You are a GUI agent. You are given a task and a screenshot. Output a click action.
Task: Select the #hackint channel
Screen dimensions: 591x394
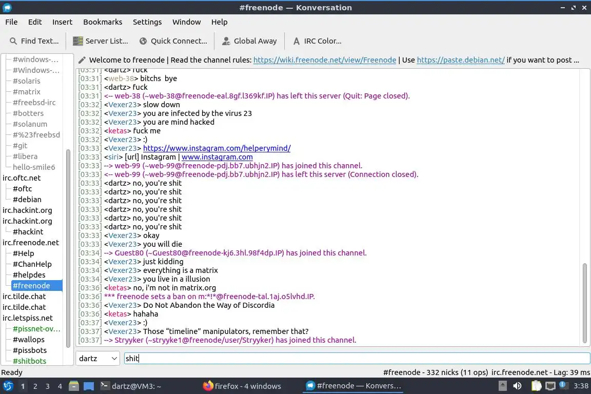(x=28, y=231)
